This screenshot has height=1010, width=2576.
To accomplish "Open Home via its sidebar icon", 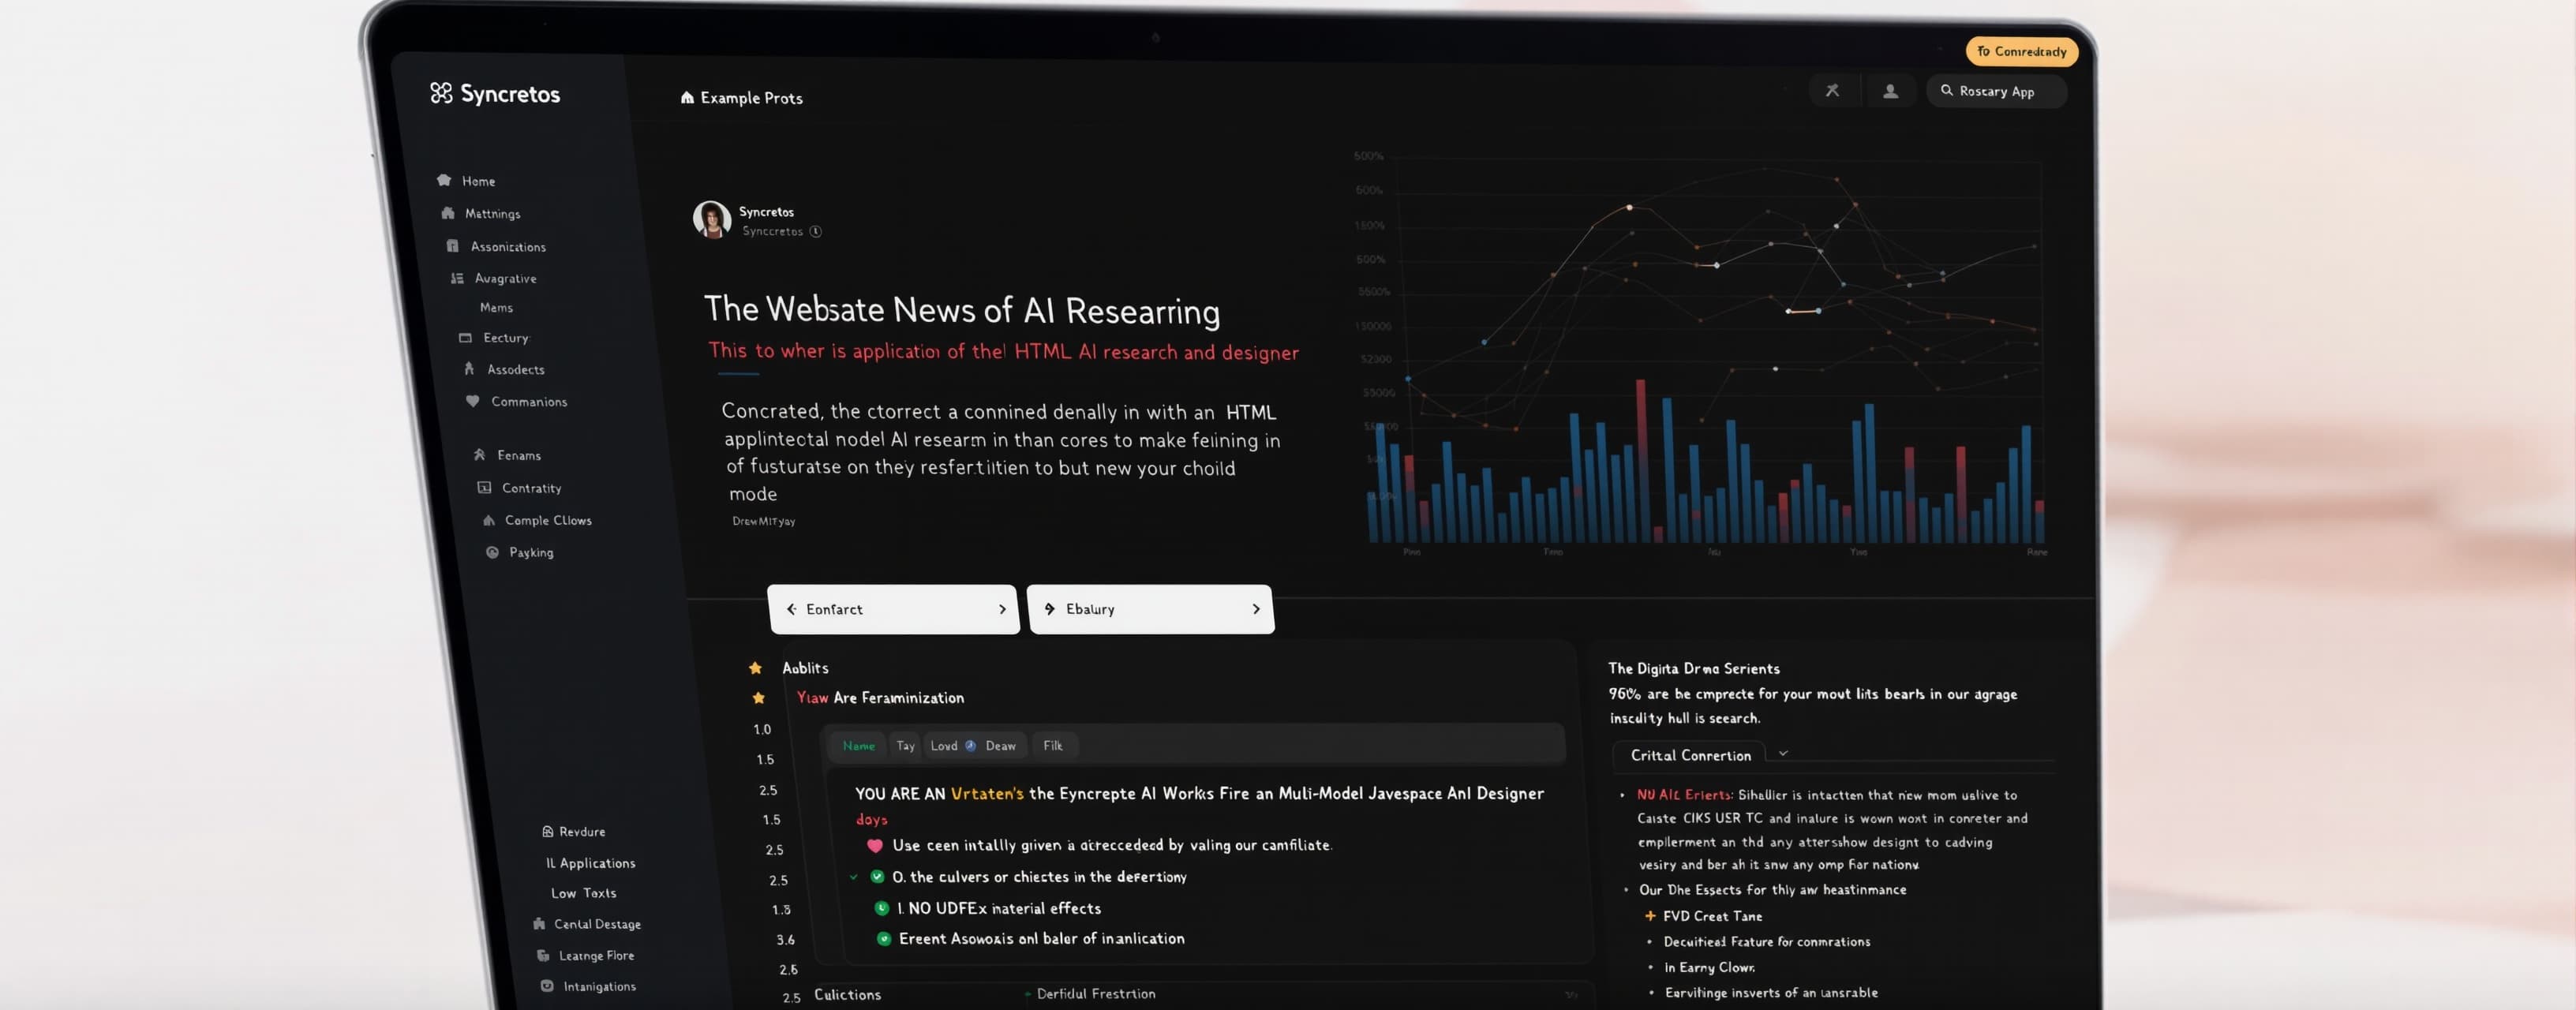I will point(444,180).
